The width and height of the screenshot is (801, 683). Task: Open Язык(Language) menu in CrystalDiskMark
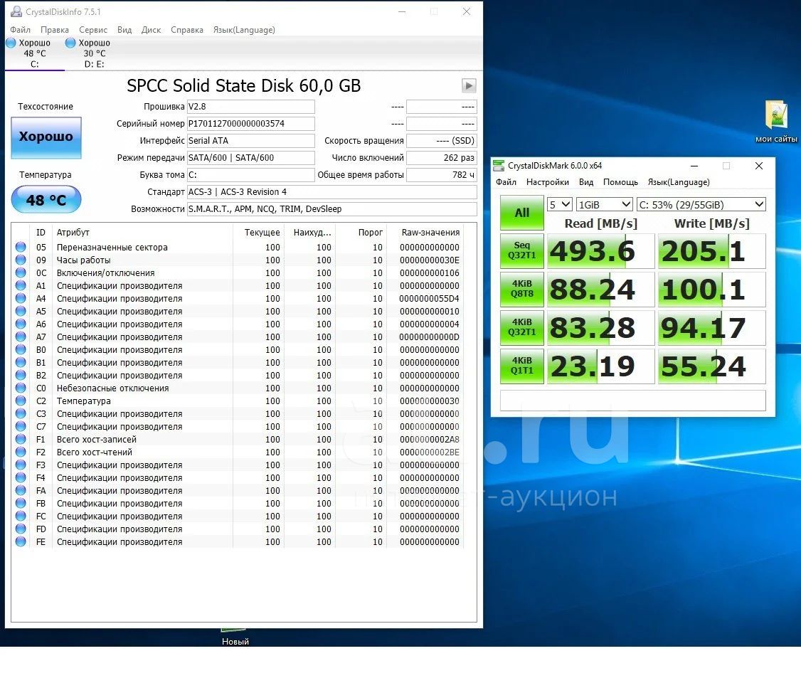pos(679,182)
